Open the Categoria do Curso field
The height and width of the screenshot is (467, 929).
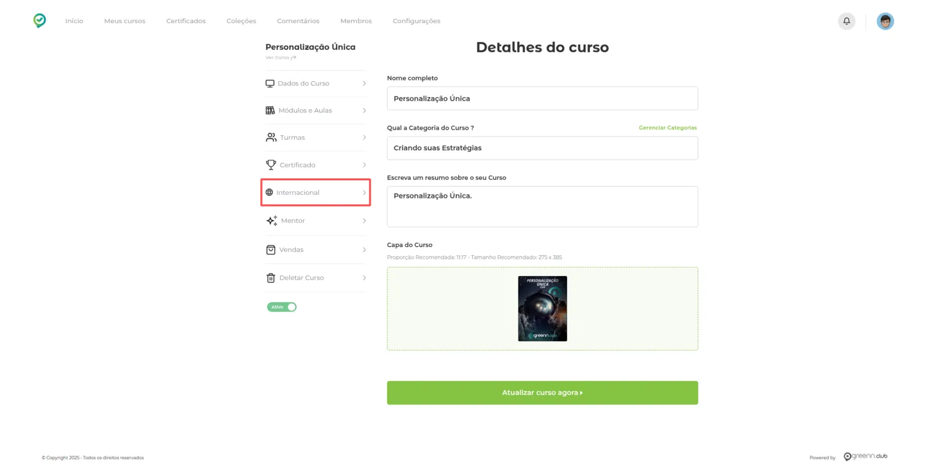[542, 148]
